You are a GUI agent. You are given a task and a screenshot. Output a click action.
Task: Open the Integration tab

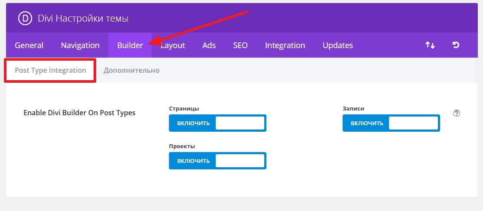285,45
